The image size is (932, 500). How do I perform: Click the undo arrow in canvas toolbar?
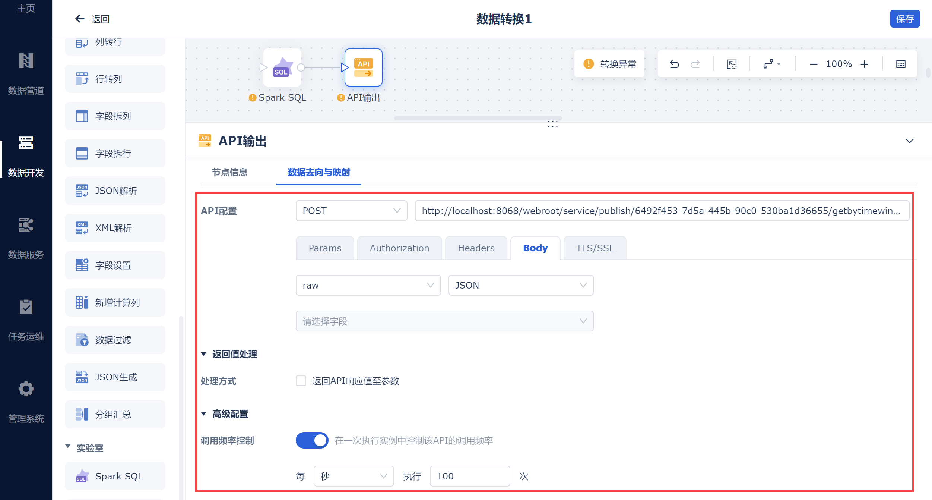674,64
